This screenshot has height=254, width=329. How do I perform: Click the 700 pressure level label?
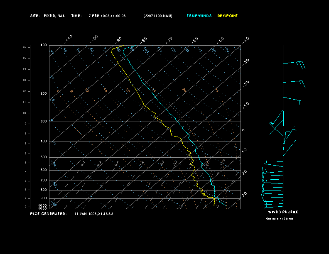(x=44, y=181)
